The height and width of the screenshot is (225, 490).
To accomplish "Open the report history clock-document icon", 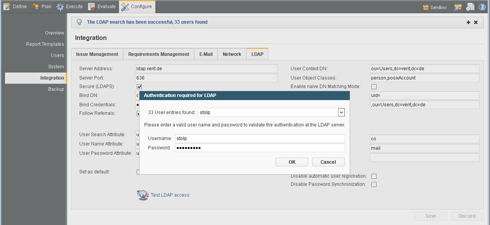I will pos(470,7).
